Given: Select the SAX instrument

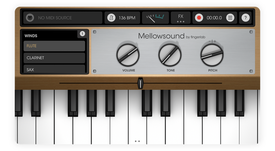Looking at the screenshot, I should click(55, 69).
